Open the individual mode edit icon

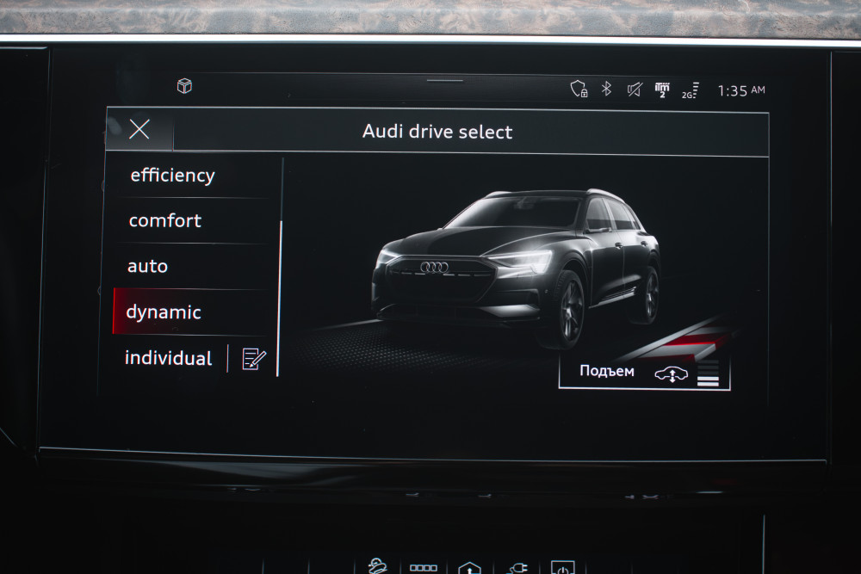254,360
